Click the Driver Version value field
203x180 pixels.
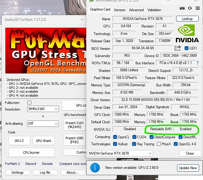click(155, 100)
